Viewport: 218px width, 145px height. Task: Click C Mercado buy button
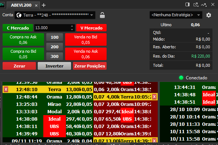point(18,28)
